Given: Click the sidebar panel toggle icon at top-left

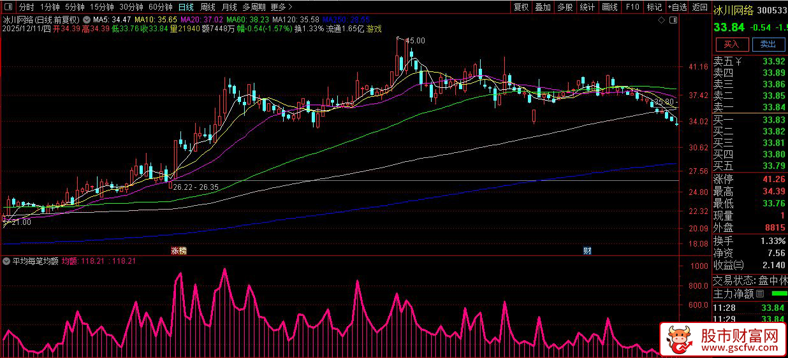Looking at the screenshot, I should click(x=8, y=8).
